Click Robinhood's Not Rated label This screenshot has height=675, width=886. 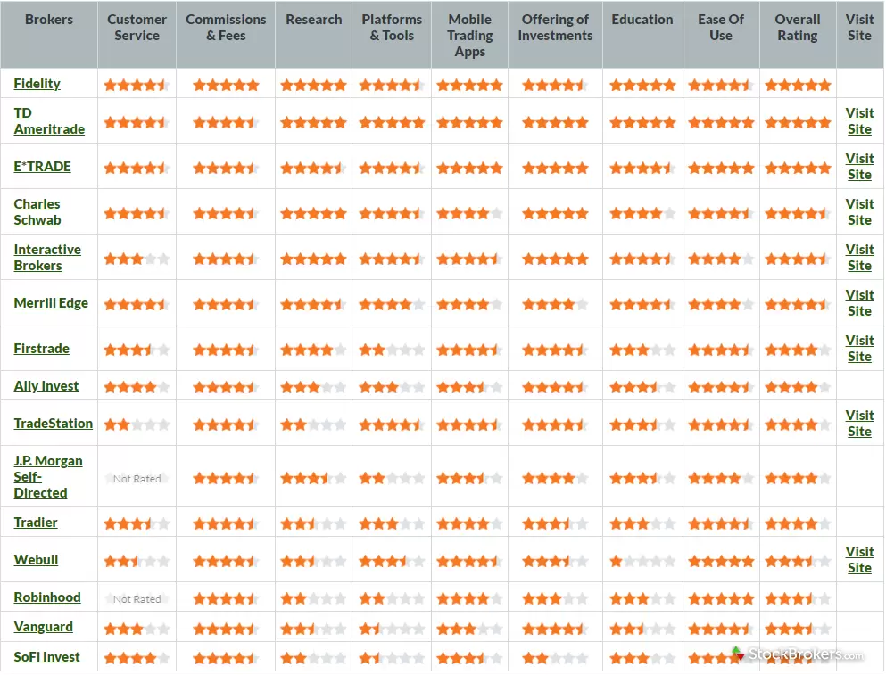tap(136, 598)
